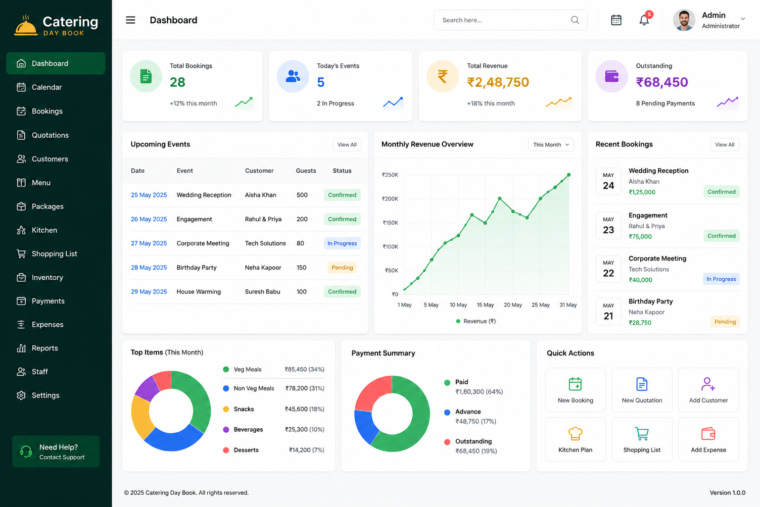Open Calendar in the sidebar

coord(56,87)
